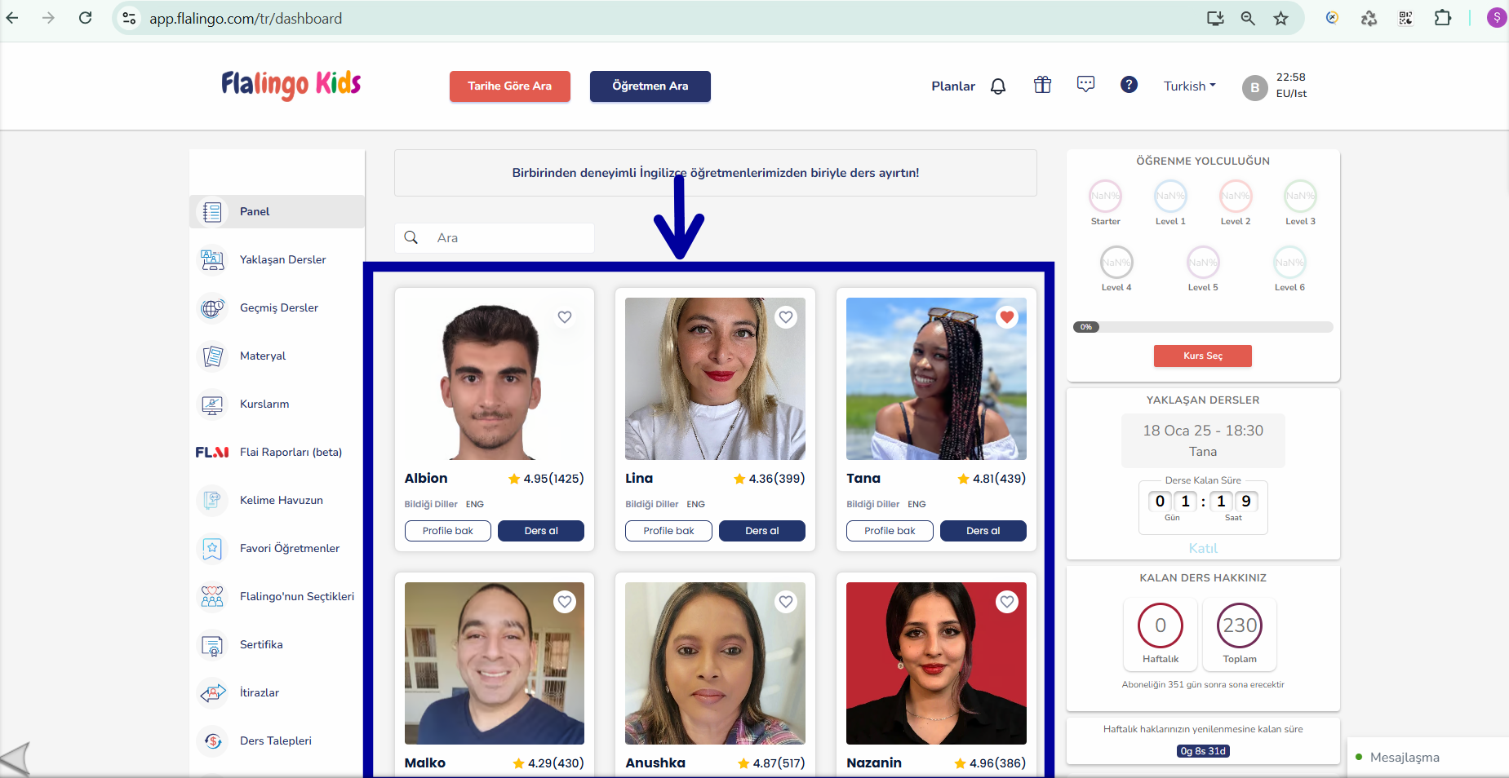Viewport: 1509px width, 778px height.
Task: Click the help question mark icon
Action: point(1129,84)
